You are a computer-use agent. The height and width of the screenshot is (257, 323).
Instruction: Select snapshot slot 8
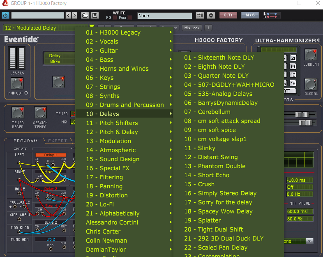[293, 66]
